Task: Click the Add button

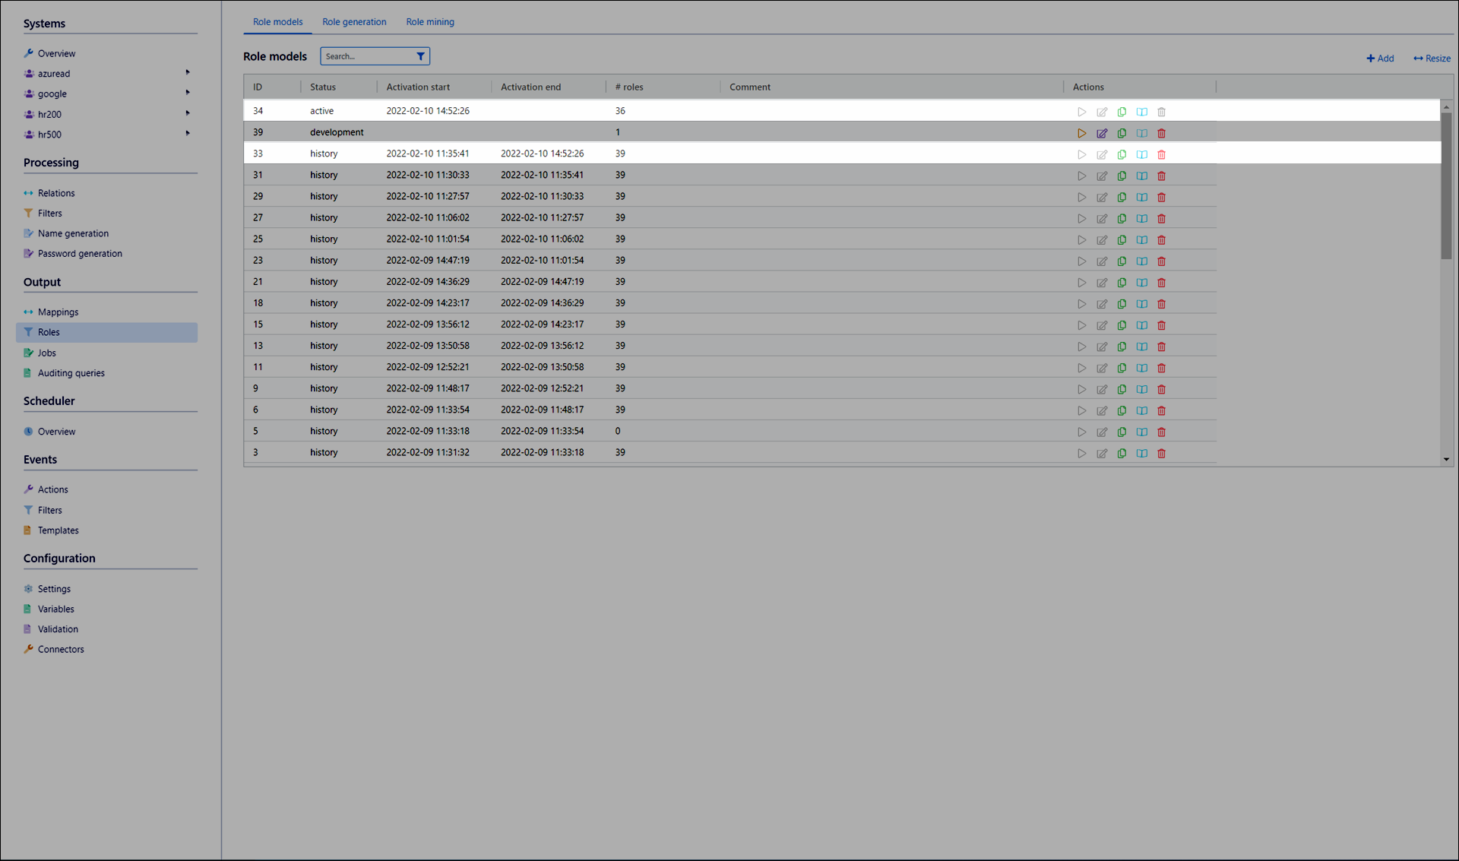Action: tap(1380, 59)
